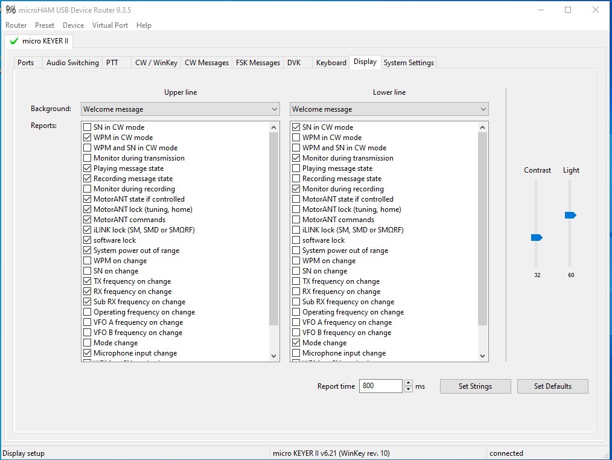612x460 pixels.
Task: Toggle Upper line Microphone input change
Action: [x=88, y=353]
